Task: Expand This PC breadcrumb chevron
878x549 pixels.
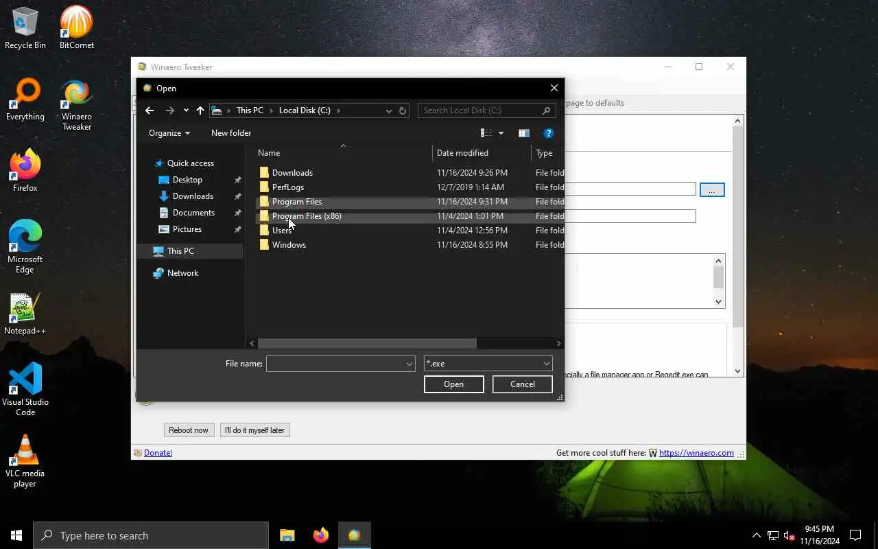Action: [x=271, y=110]
